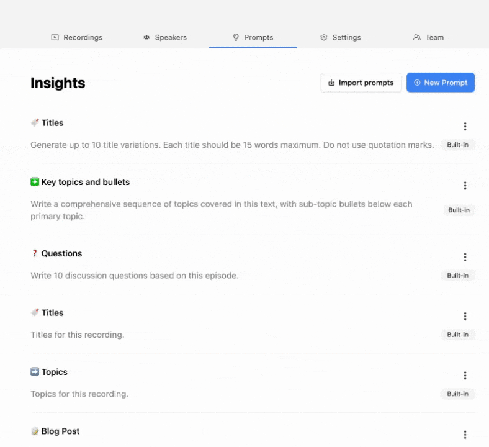Open options menu for the title variations prompt
The width and height of the screenshot is (489, 447).
[465, 127]
